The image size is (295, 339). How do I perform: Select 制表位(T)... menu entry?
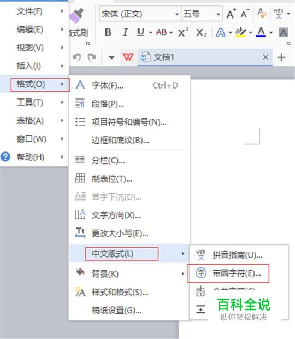click(129, 179)
